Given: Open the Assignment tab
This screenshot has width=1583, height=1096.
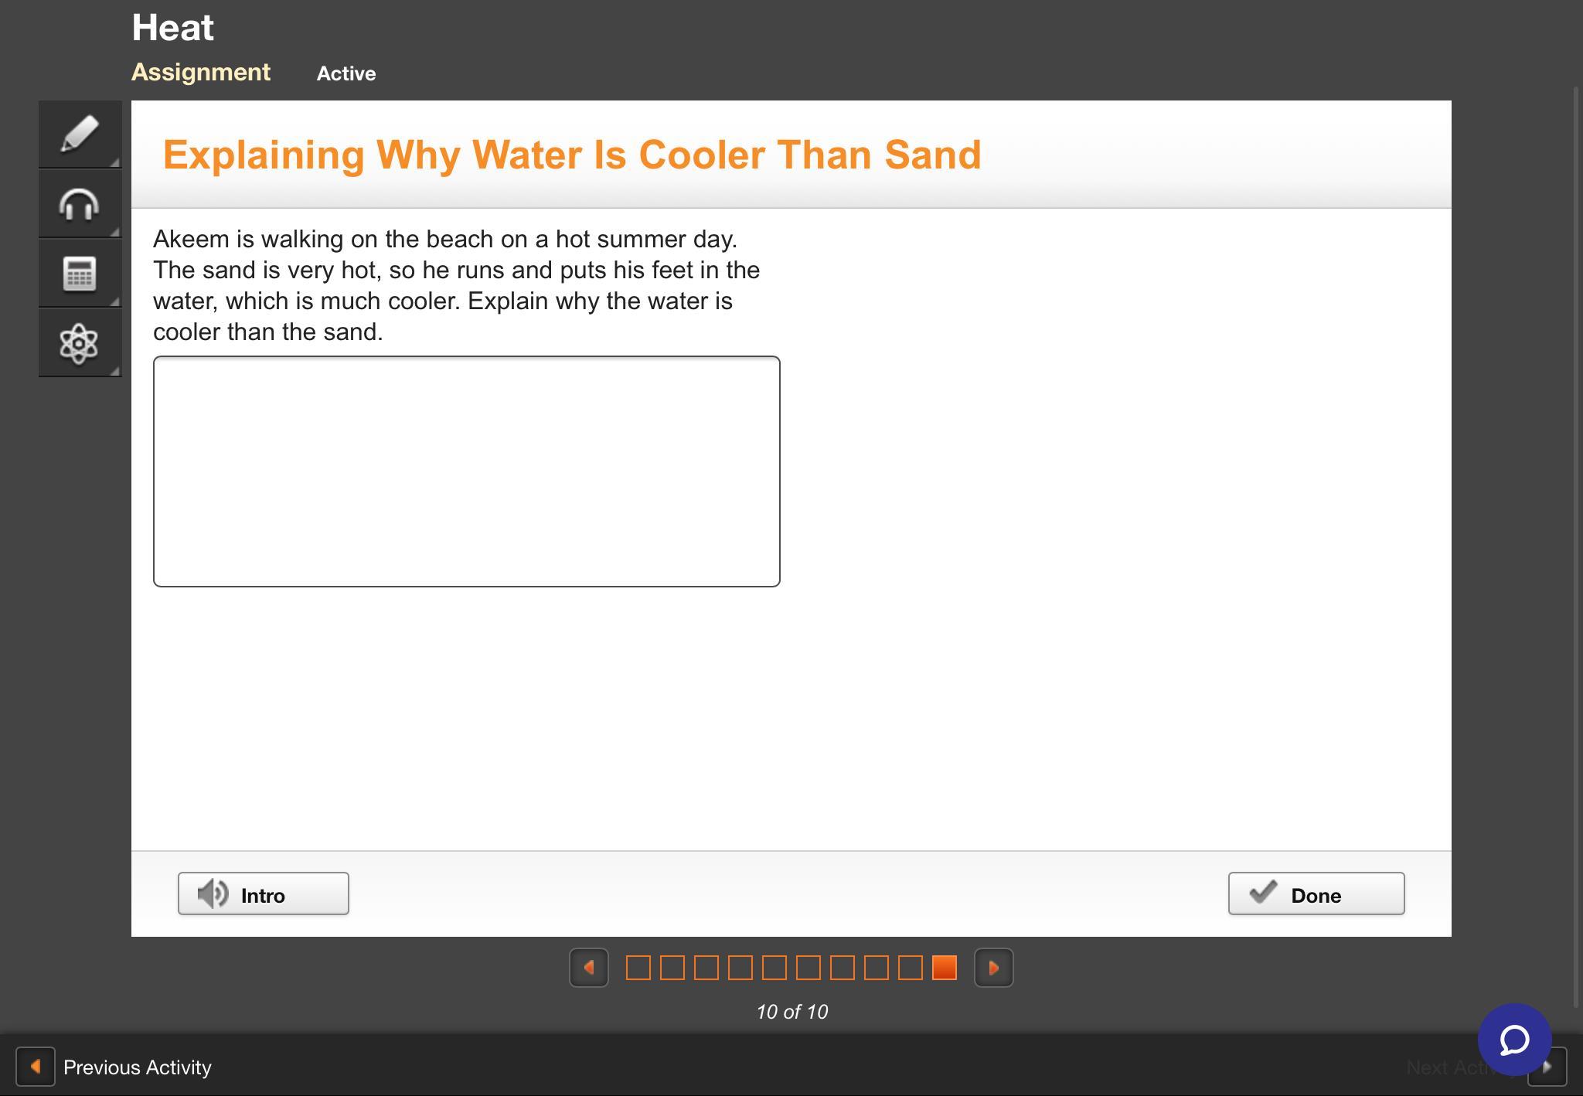Looking at the screenshot, I should (201, 72).
